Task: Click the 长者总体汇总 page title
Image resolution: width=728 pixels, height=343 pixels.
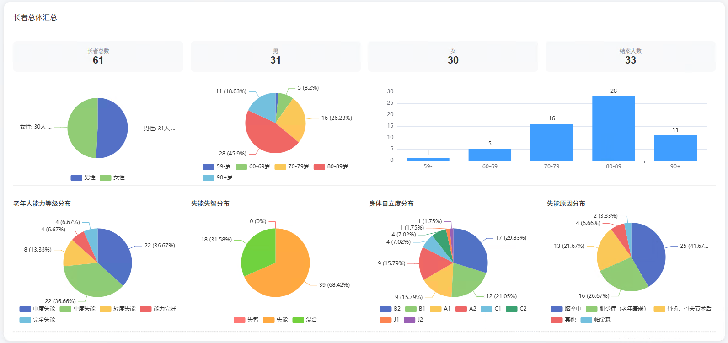Action: point(35,17)
